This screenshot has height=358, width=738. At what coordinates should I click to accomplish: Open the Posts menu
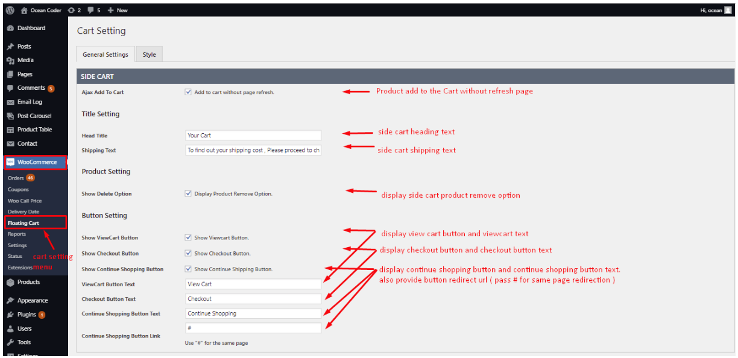[x=24, y=46]
